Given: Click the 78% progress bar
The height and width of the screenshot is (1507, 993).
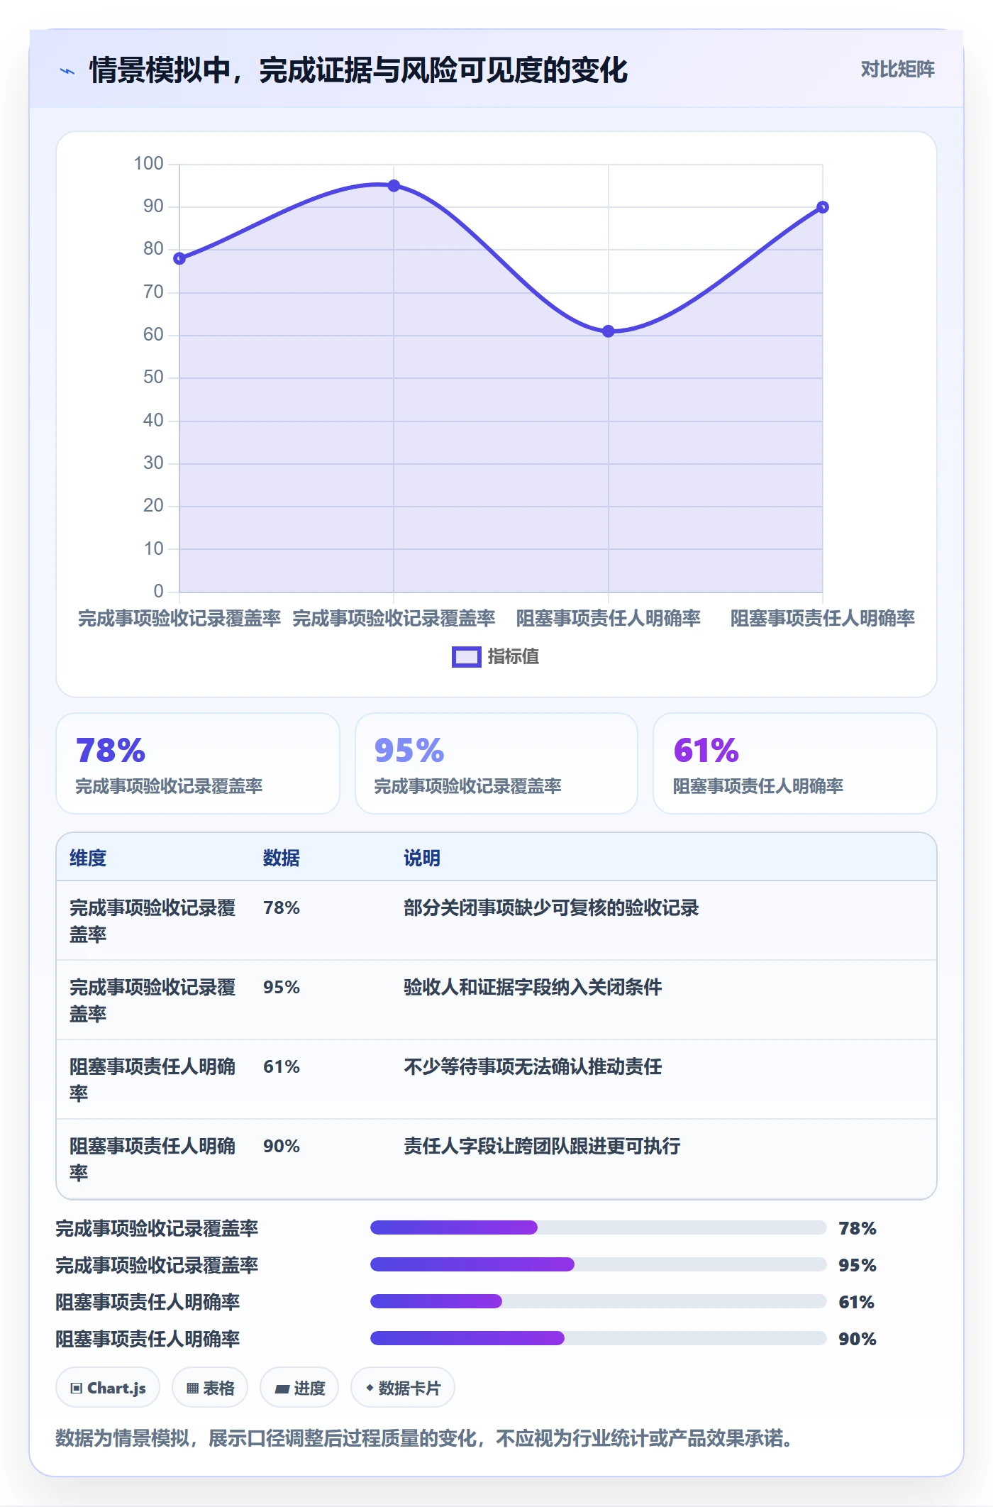Looking at the screenshot, I should [x=598, y=1227].
